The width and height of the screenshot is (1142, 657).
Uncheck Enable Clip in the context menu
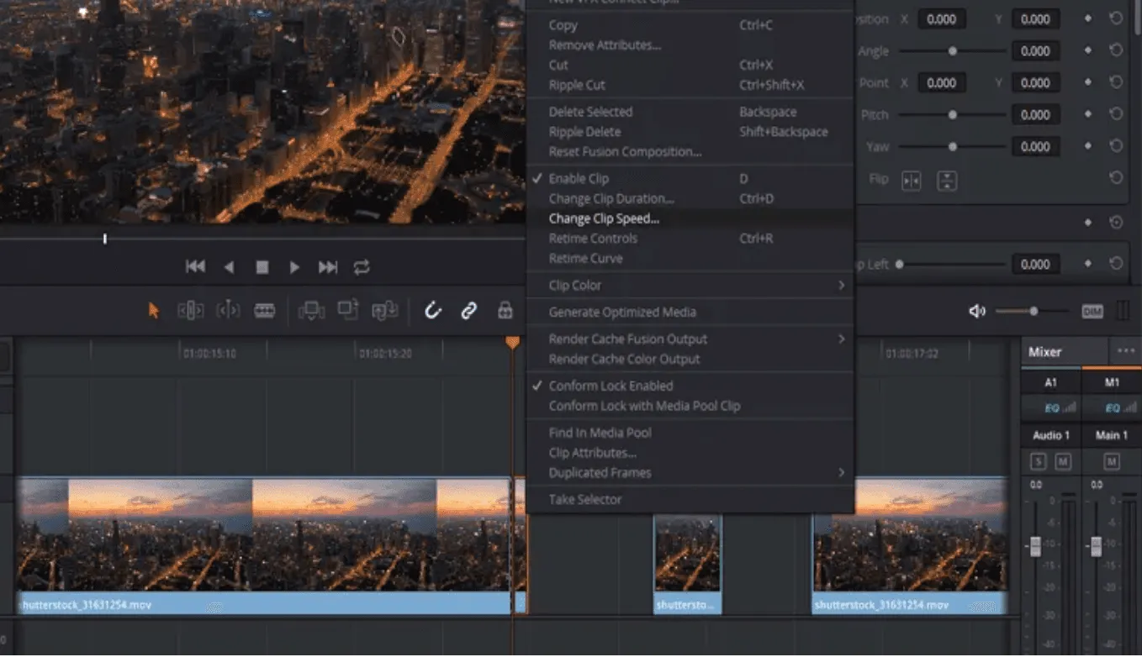(578, 178)
